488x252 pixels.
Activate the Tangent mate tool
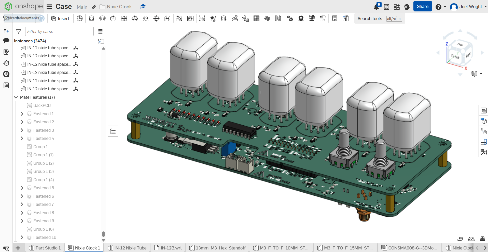pos(179,19)
